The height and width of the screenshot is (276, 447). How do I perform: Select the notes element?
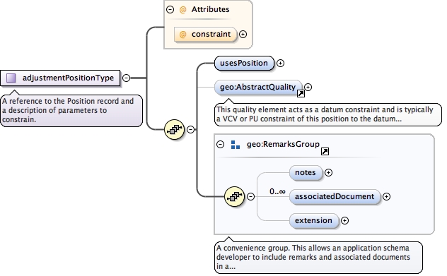(x=306, y=173)
